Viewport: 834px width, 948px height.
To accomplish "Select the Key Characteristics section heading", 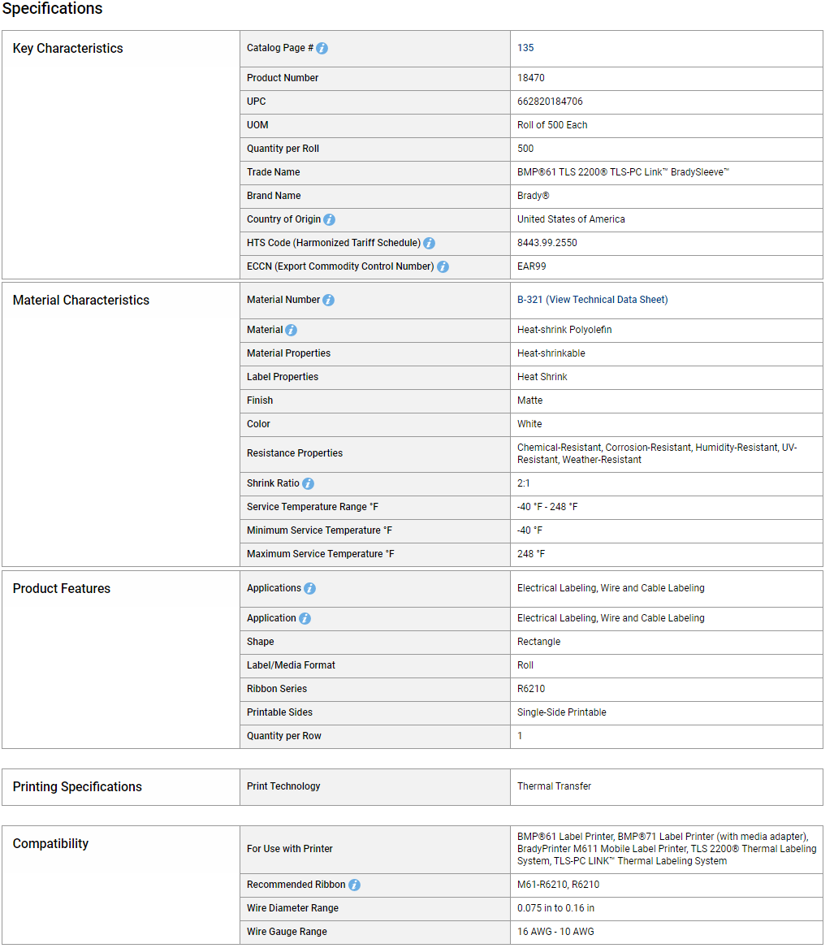I will pos(67,49).
